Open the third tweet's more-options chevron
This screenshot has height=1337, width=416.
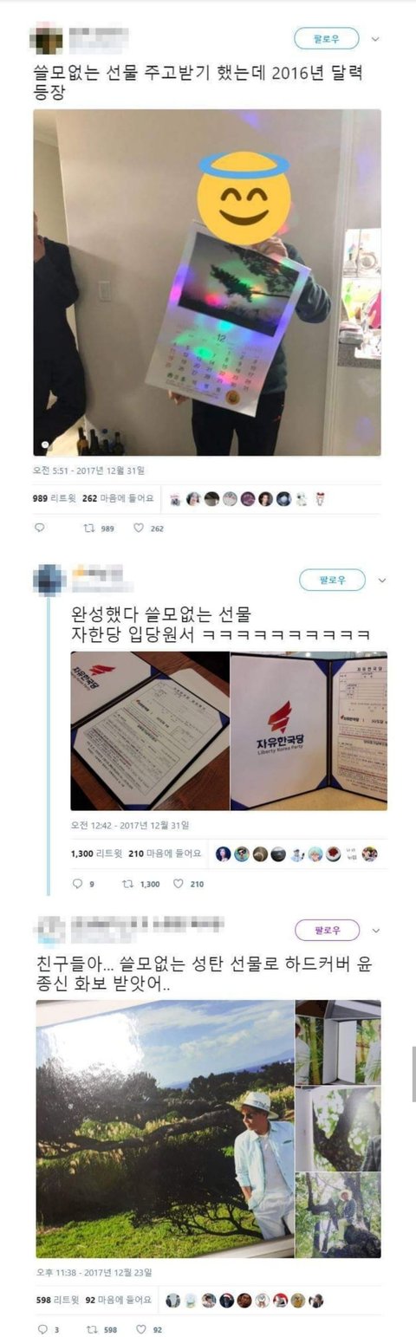pyautogui.click(x=375, y=930)
